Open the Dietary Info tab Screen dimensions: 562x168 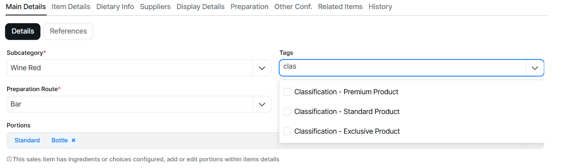115,7
